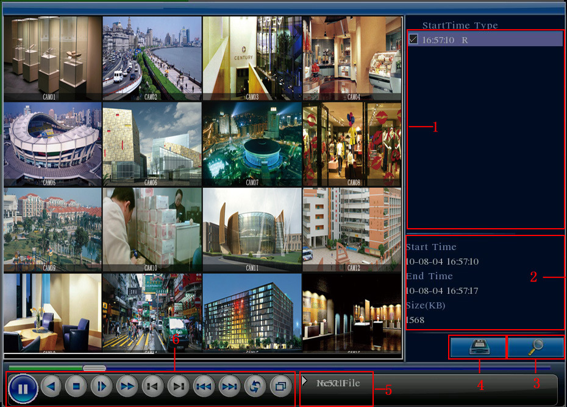Click the playback progress slider handle
The height and width of the screenshot is (407, 567).
click(x=94, y=368)
